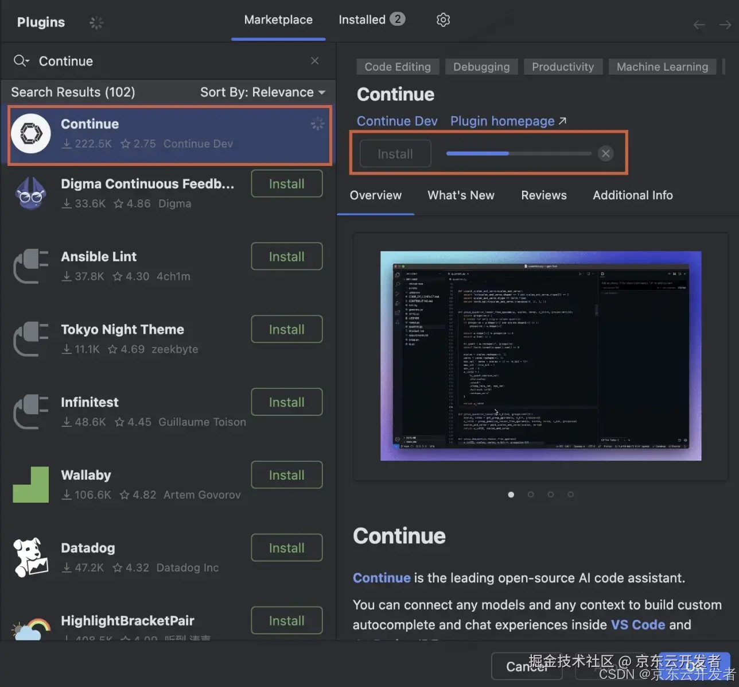Click the Wallaby green logo icon
This screenshot has width=739, height=687.
[x=31, y=485]
